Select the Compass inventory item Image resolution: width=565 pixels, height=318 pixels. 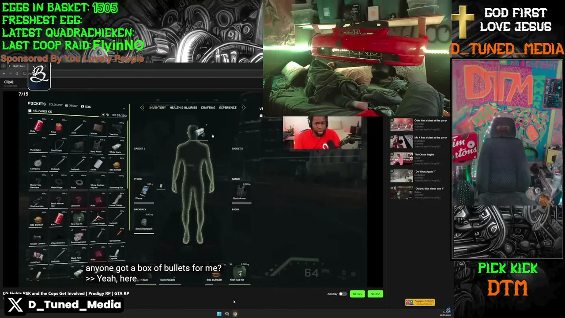pyautogui.click(x=38, y=164)
